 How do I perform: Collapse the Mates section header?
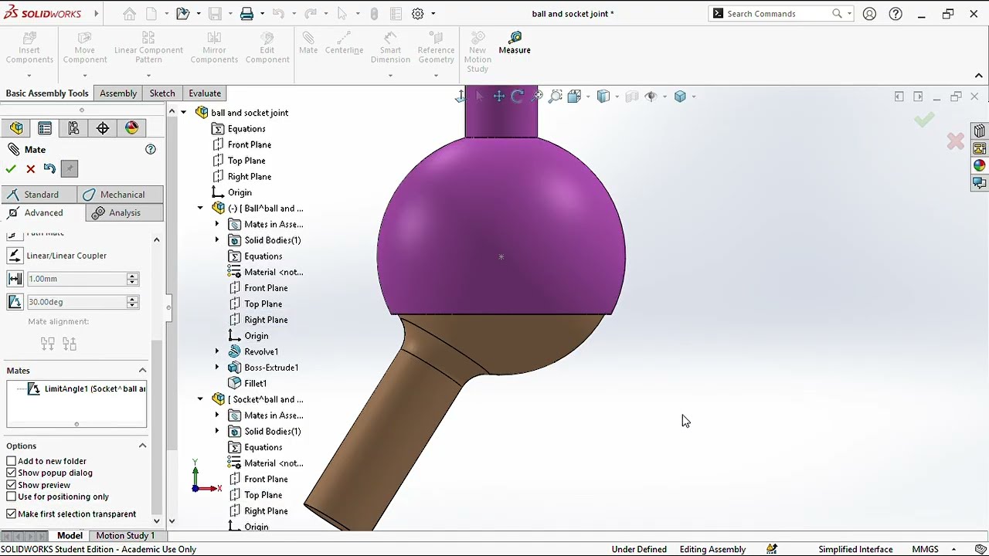point(142,371)
